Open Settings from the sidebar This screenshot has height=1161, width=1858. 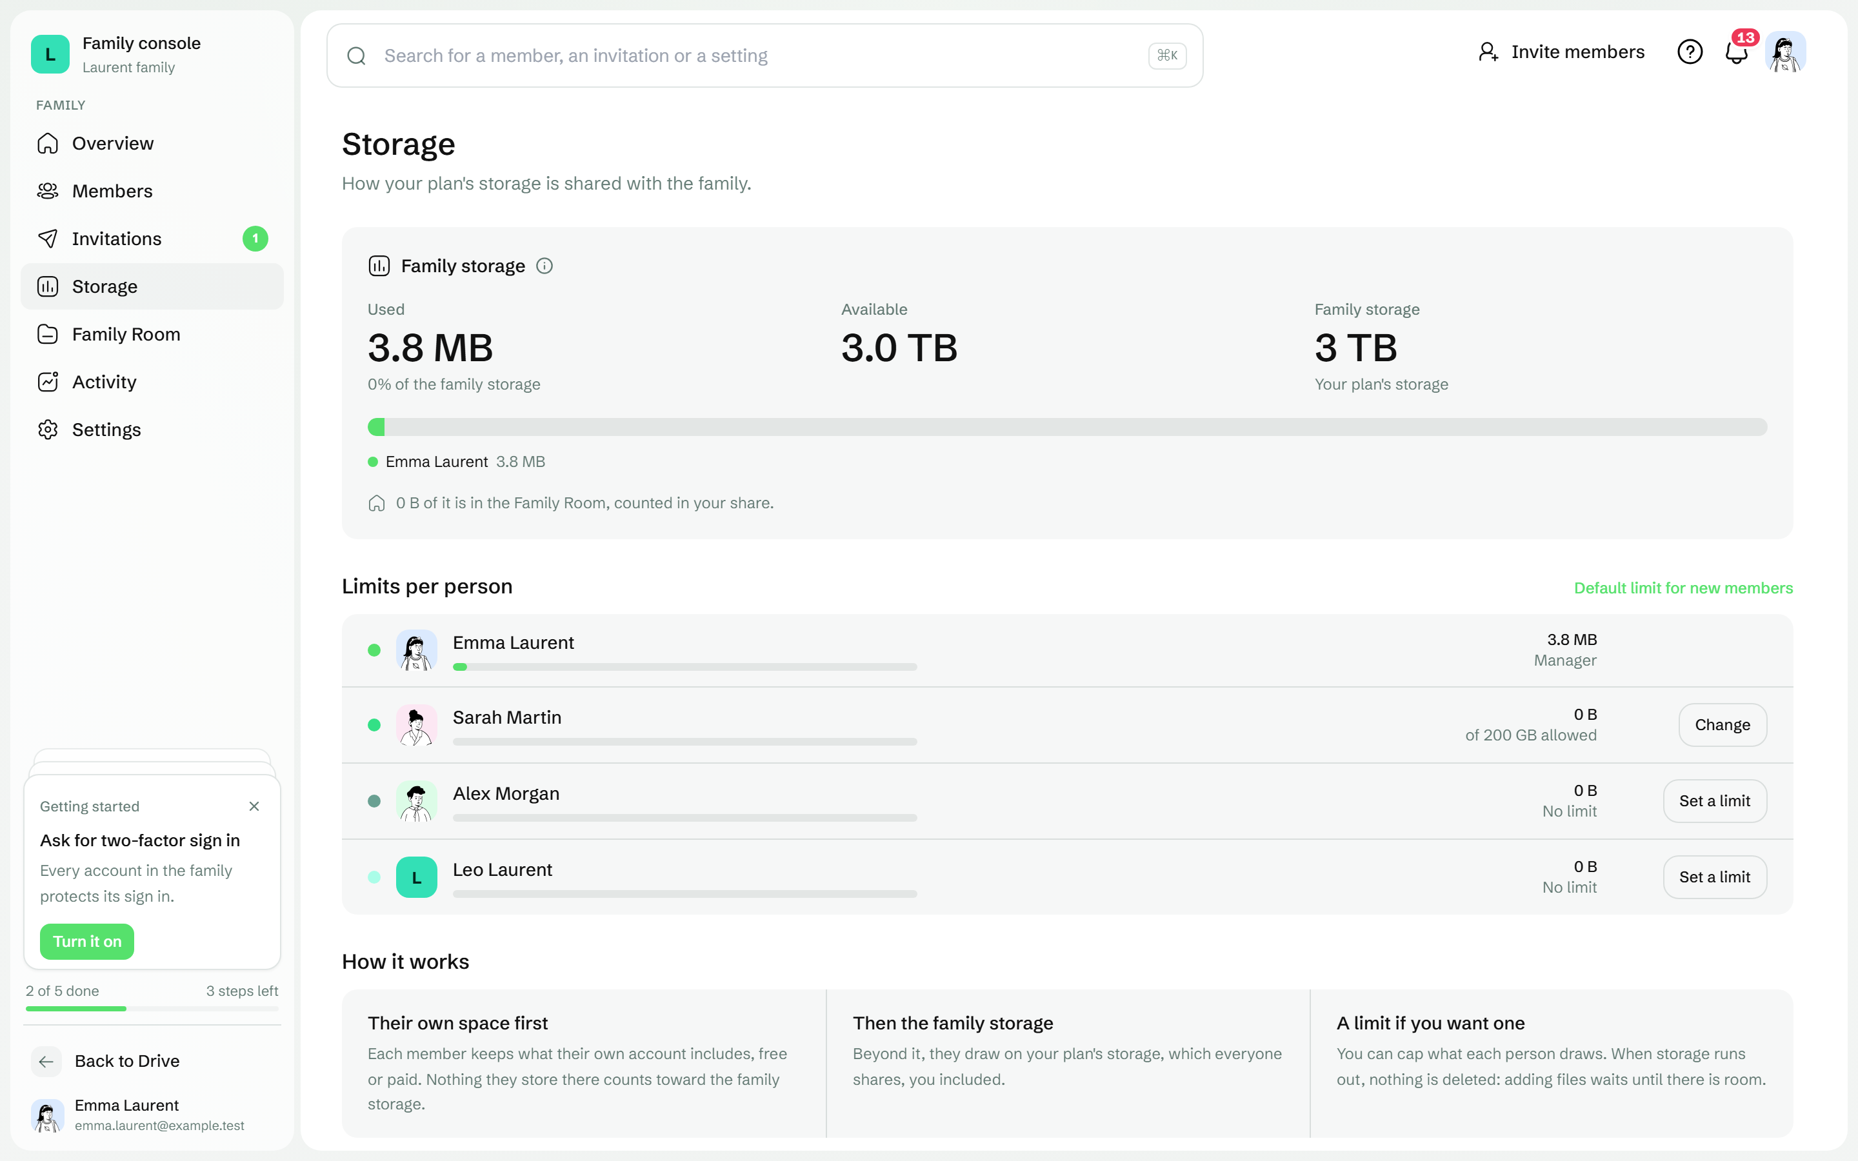click(x=152, y=429)
